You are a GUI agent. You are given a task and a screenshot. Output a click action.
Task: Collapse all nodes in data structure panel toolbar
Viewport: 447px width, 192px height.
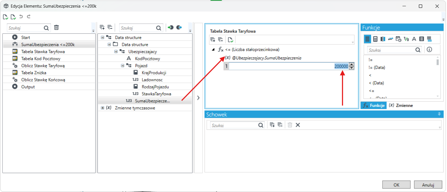pyautogui.click(x=110, y=28)
